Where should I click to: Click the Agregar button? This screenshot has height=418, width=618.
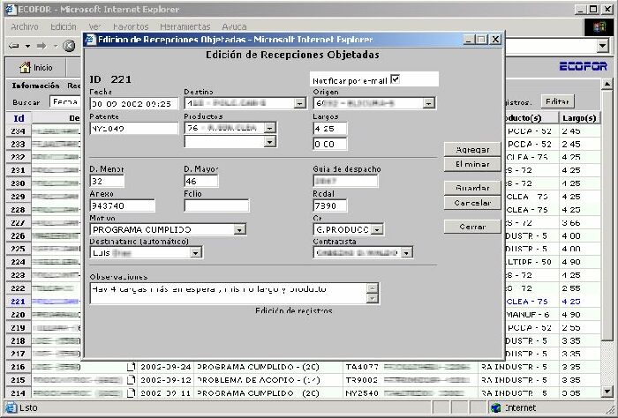pyautogui.click(x=472, y=149)
